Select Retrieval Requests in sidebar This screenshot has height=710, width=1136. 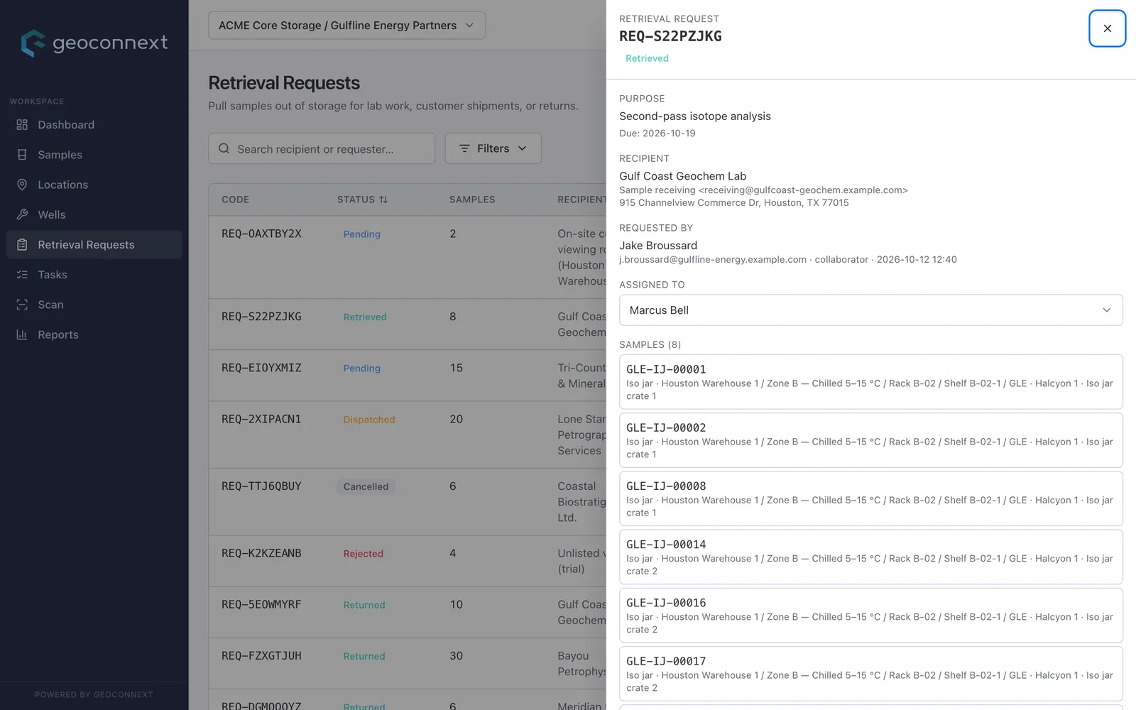94,245
